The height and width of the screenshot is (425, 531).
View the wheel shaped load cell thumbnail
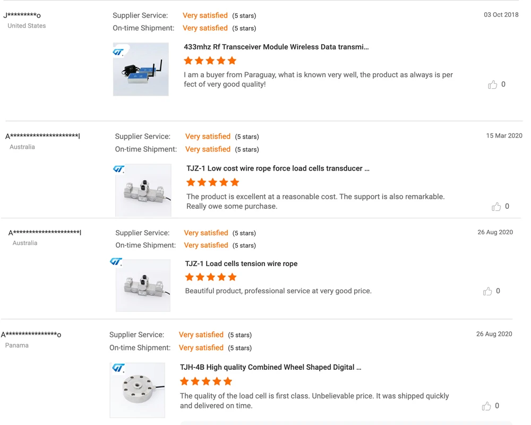tap(138, 390)
